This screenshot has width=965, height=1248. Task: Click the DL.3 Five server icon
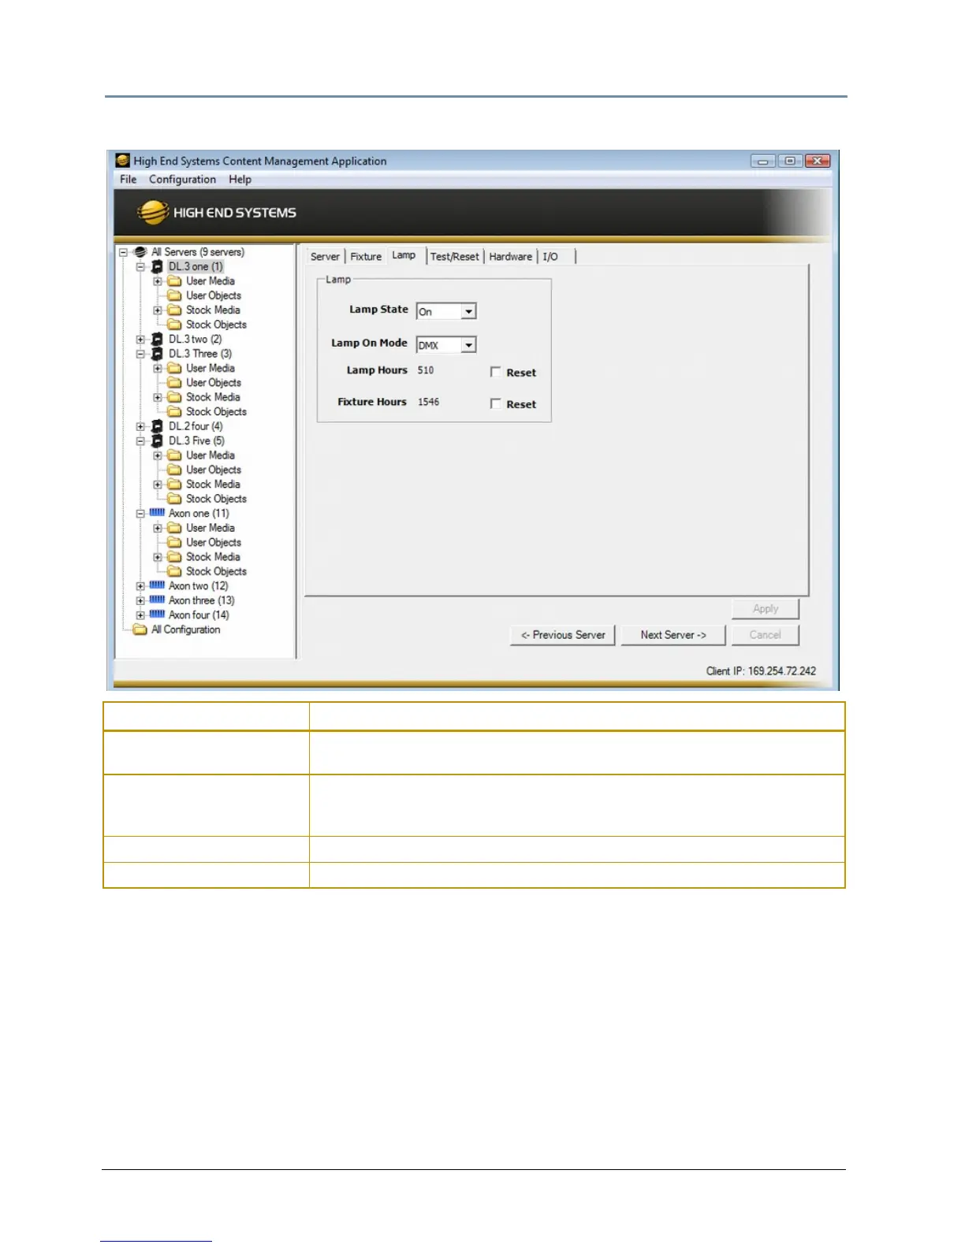pyautogui.click(x=157, y=441)
